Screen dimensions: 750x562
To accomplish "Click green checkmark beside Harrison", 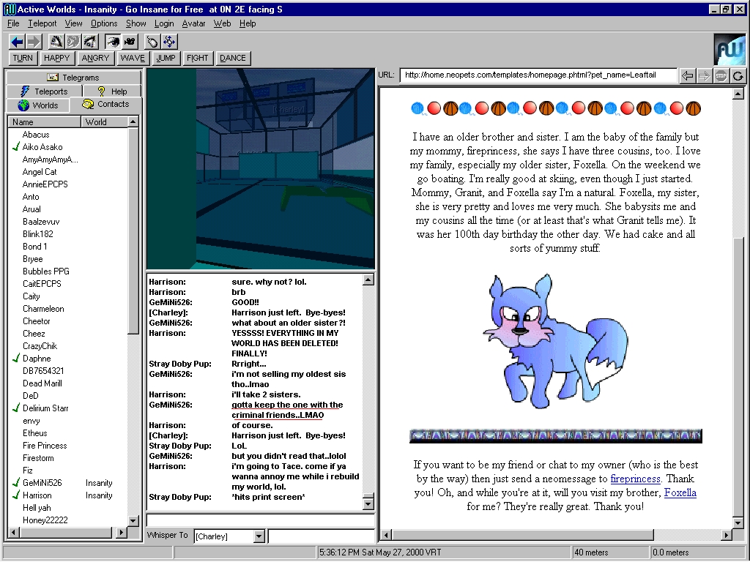I will [16, 495].
